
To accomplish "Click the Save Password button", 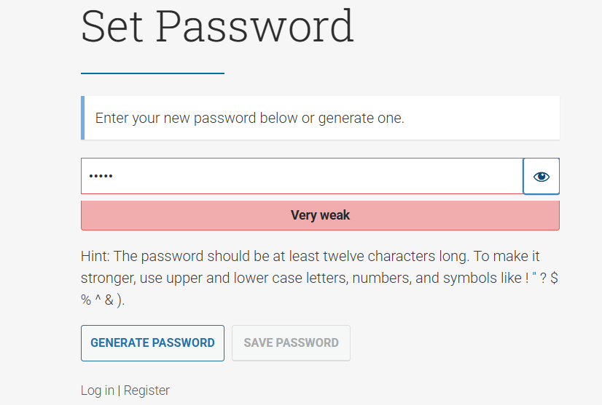I will pos(291,343).
